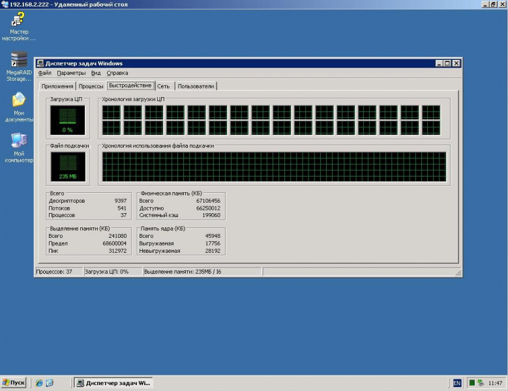Minimize the Task Manager window
Image resolution: width=508 pixels, height=391 pixels.
[439, 63]
